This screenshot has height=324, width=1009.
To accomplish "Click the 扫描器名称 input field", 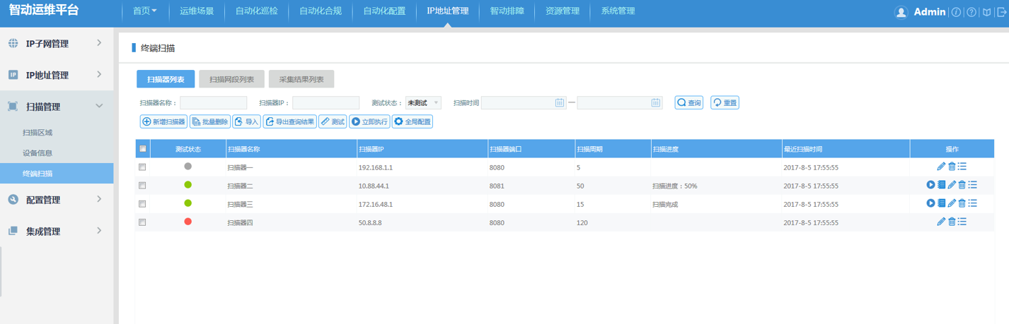I will point(214,103).
